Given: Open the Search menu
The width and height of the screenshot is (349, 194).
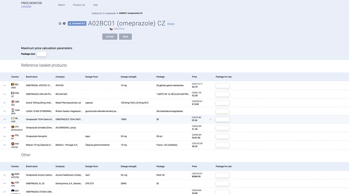Looking at the screenshot, I should [x=61, y=5].
